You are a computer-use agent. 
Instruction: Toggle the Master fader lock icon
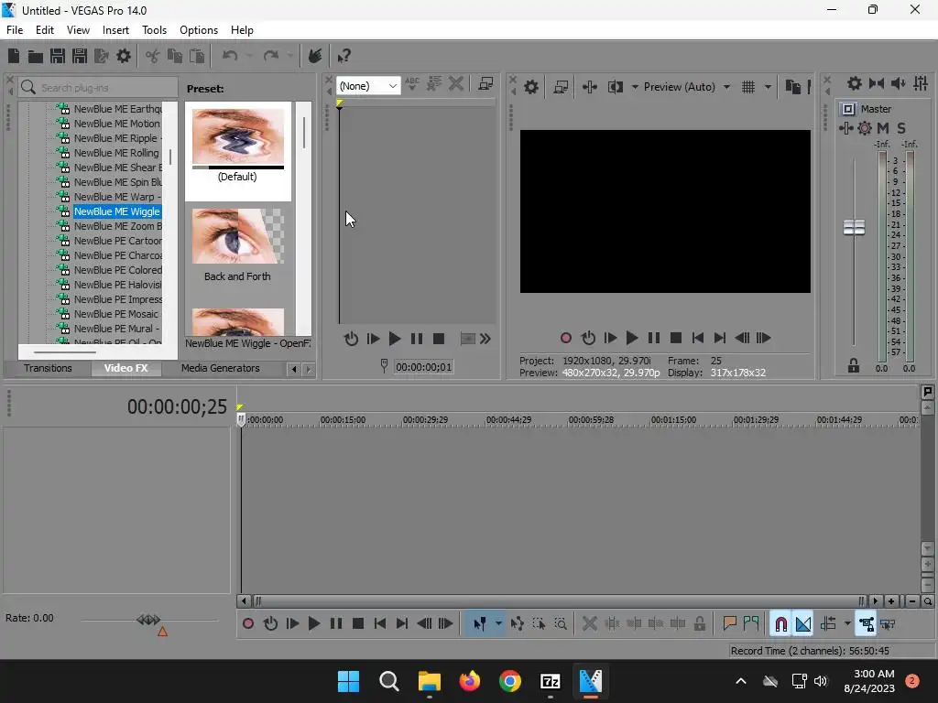(x=854, y=365)
